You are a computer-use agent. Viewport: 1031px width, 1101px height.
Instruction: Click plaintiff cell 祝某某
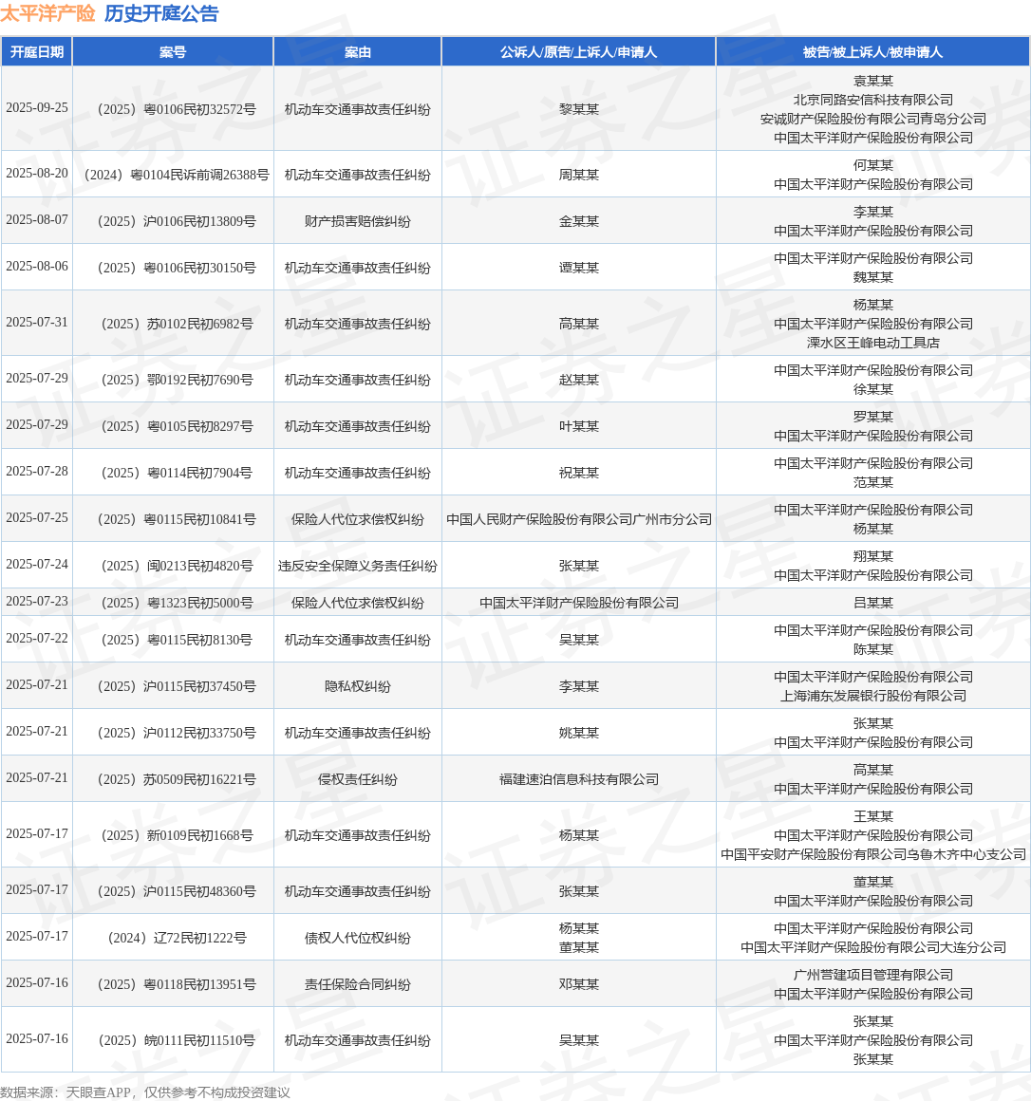[579, 473]
